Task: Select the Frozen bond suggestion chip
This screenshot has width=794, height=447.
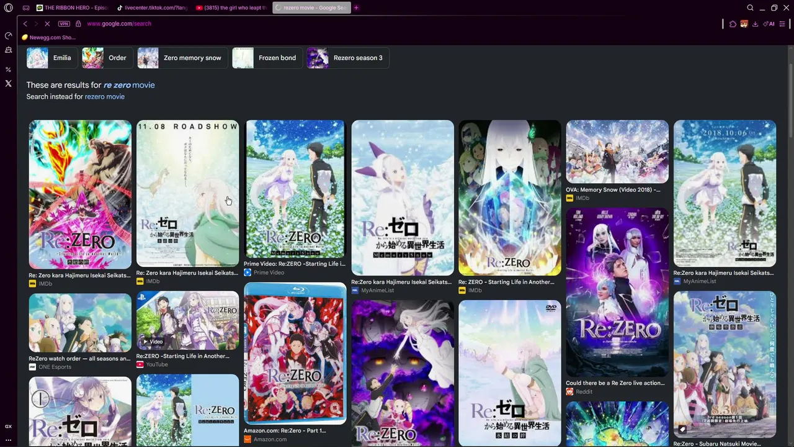Action: [267, 58]
